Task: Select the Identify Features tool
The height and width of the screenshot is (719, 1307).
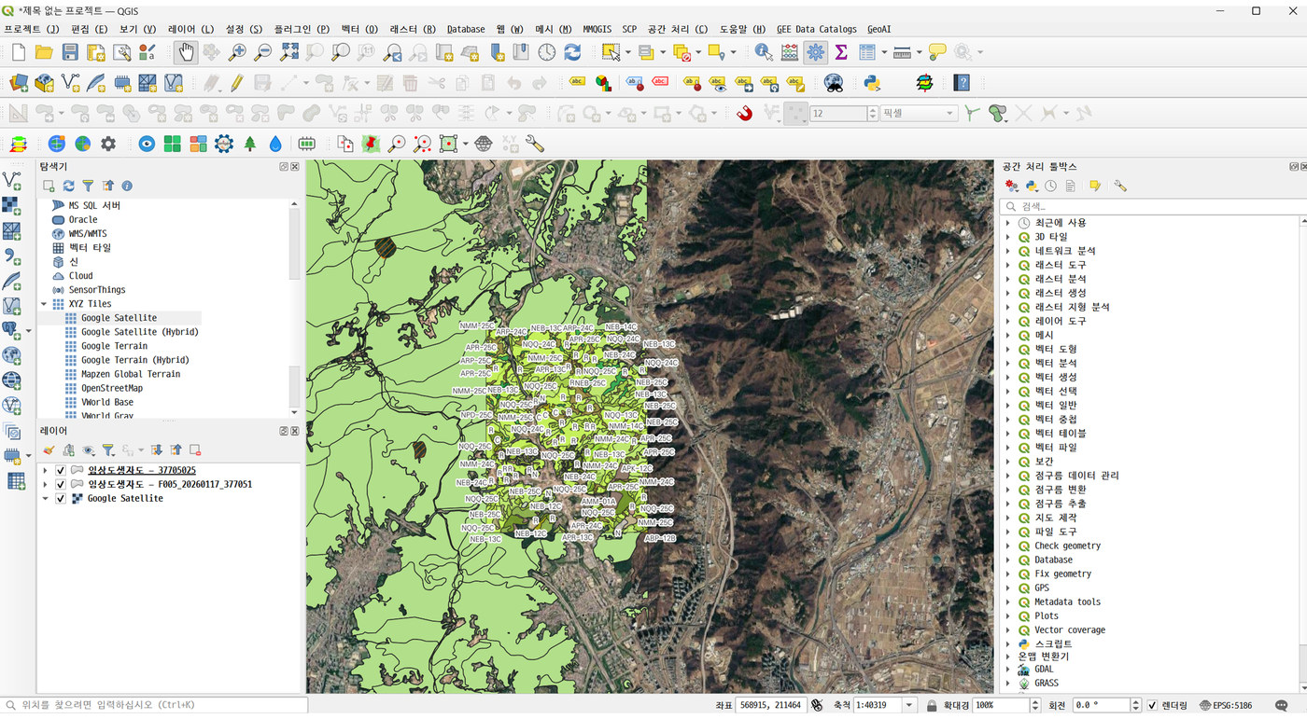Action: 764,52
